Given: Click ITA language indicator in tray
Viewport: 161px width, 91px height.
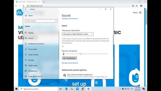Looking at the screenshot, I should pyautogui.click(x=132, y=89).
